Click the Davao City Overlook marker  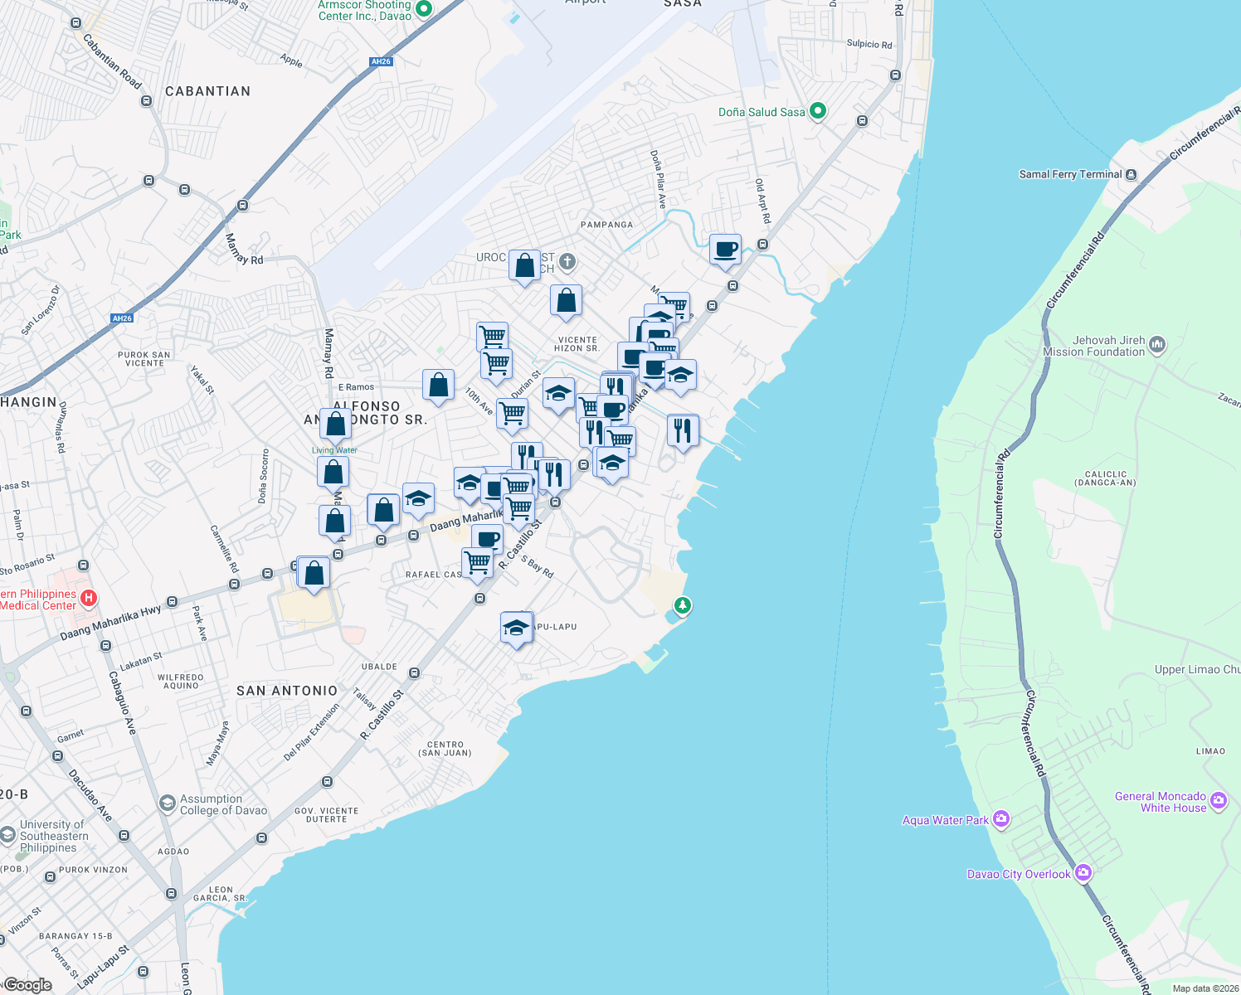1083,872
